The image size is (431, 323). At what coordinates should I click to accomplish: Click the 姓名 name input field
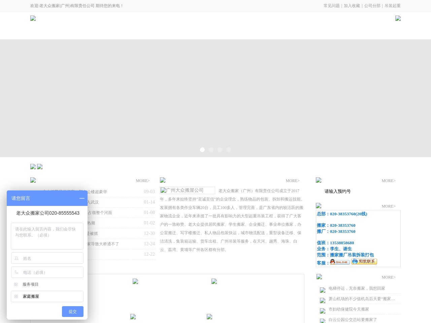pyautogui.click(x=47, y=258)
